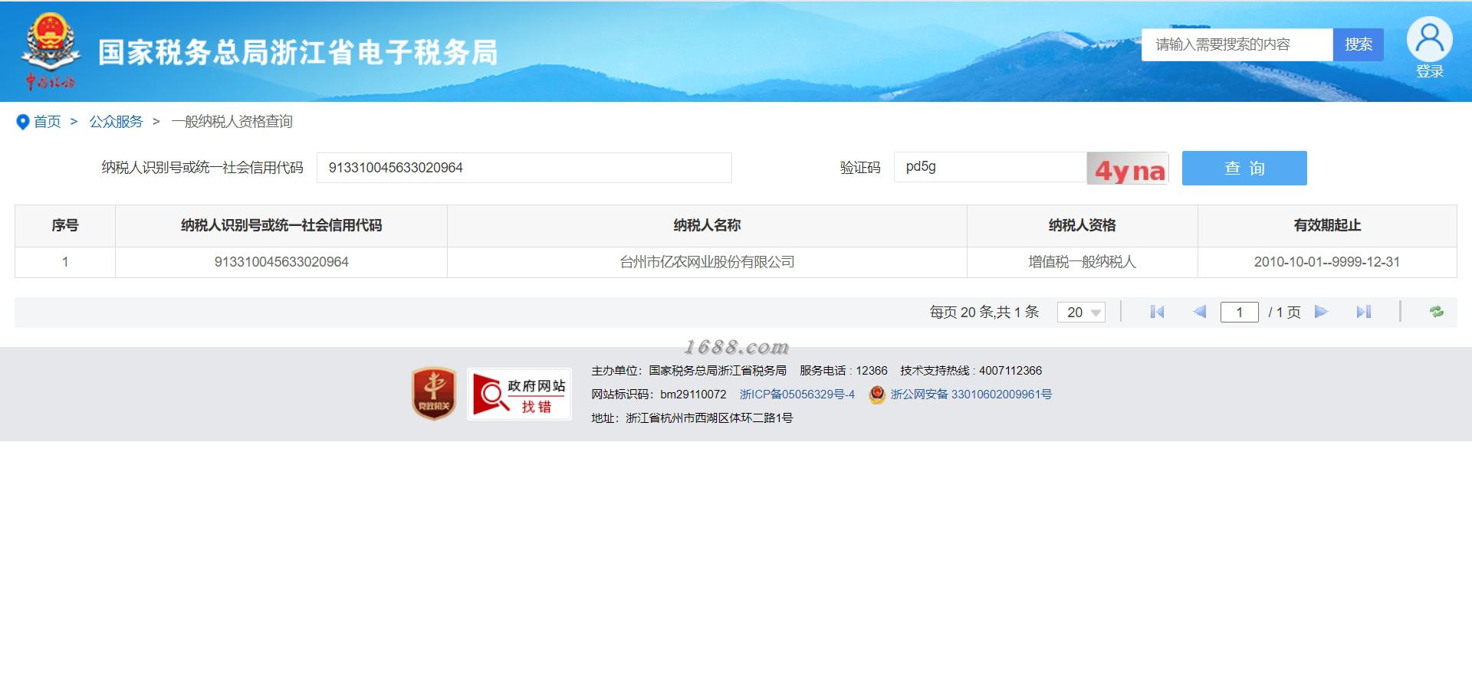Open 政府网站找错 report icon
This screenshot has height=691, width=1472.
pyautogui.click(x=520, y=395)
